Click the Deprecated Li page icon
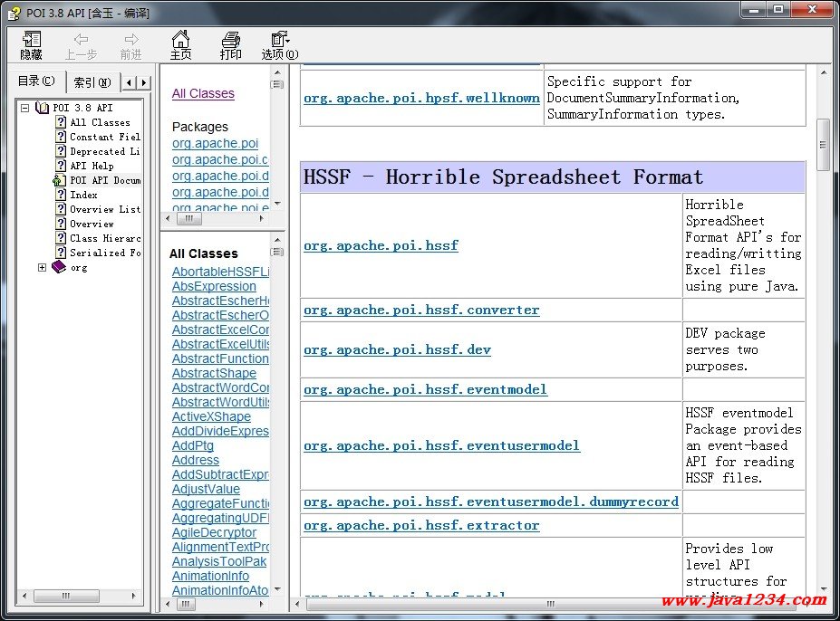Screen dimensions: 840x621 pos(61,151)
